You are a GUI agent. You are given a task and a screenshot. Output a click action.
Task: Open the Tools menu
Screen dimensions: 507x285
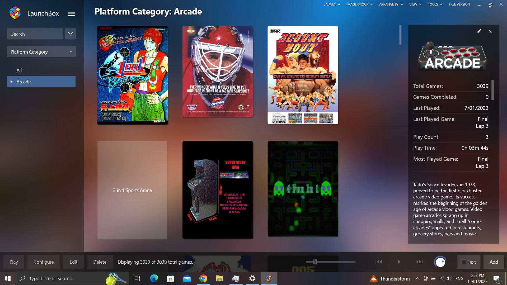tap(435, 4)
